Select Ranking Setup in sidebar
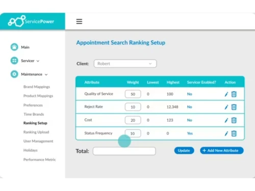The height and width of the screenshot is (191, 255). [35, 123]
